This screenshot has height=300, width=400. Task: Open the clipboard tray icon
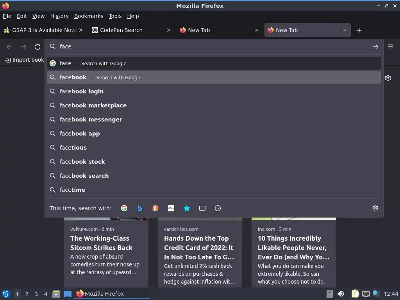coord(355,294)
